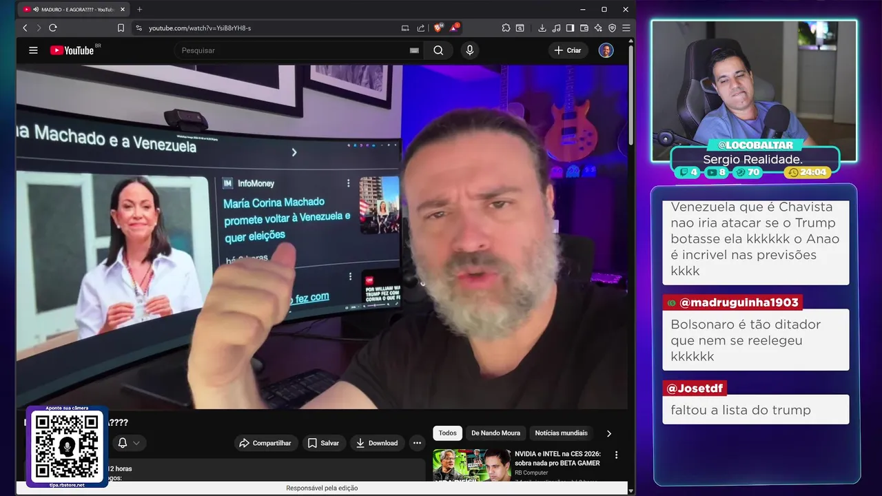The image size is (882, 496).
Task: Click @Josetdf chat username
Action: tap(695, 388)
